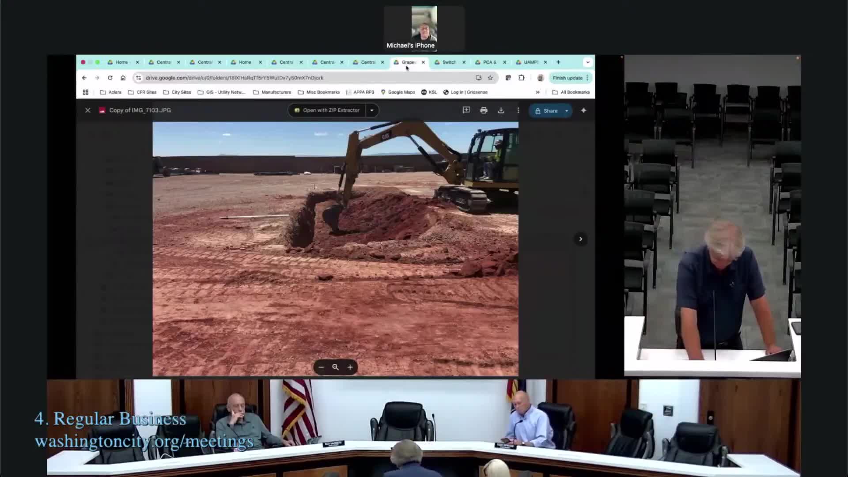Expand the Open with dropdown arrow
Viewport: 848px width, 477px height.
[372, 110]
